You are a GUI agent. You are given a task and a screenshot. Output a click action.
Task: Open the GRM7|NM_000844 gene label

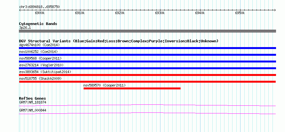coord(33,110)
